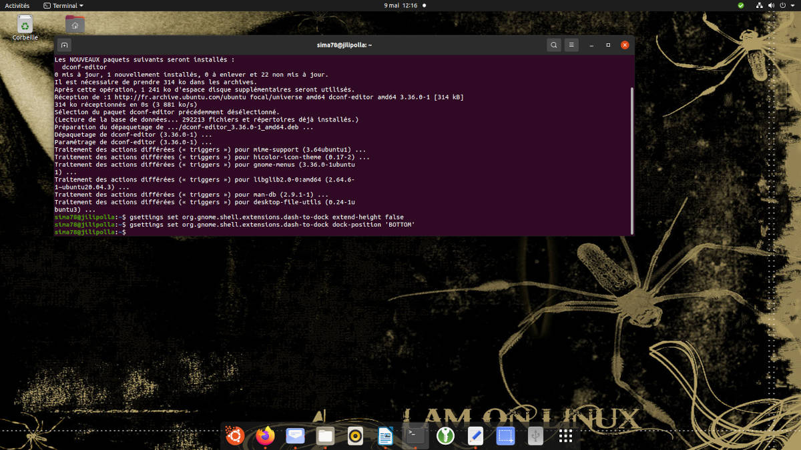Screen dimensions: 801x450
Task: Expand the system menu arrow
Action: coord(792,5)
